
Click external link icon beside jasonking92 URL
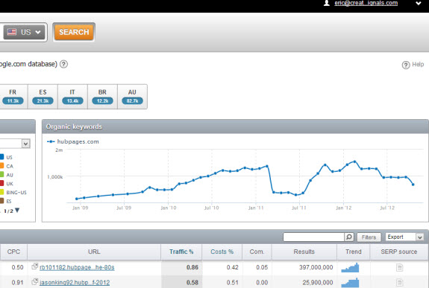(x=35, y=281)
